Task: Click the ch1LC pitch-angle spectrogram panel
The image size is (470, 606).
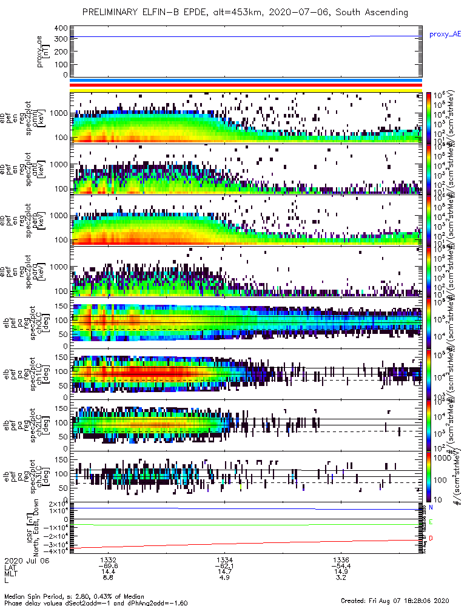Action: pos(246,374)
